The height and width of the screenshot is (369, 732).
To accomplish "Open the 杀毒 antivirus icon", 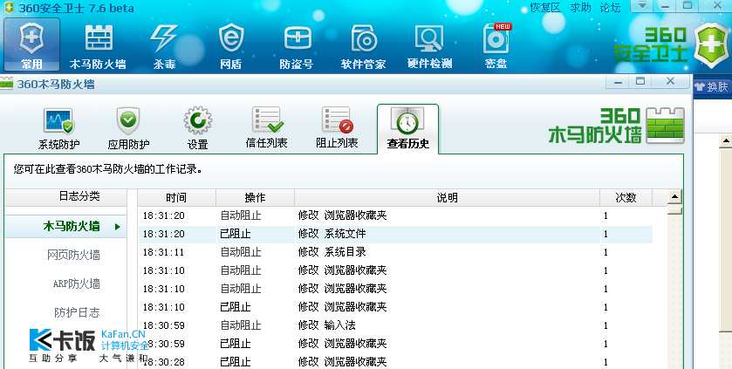I will pyautogui.click(x=164, y=46).
